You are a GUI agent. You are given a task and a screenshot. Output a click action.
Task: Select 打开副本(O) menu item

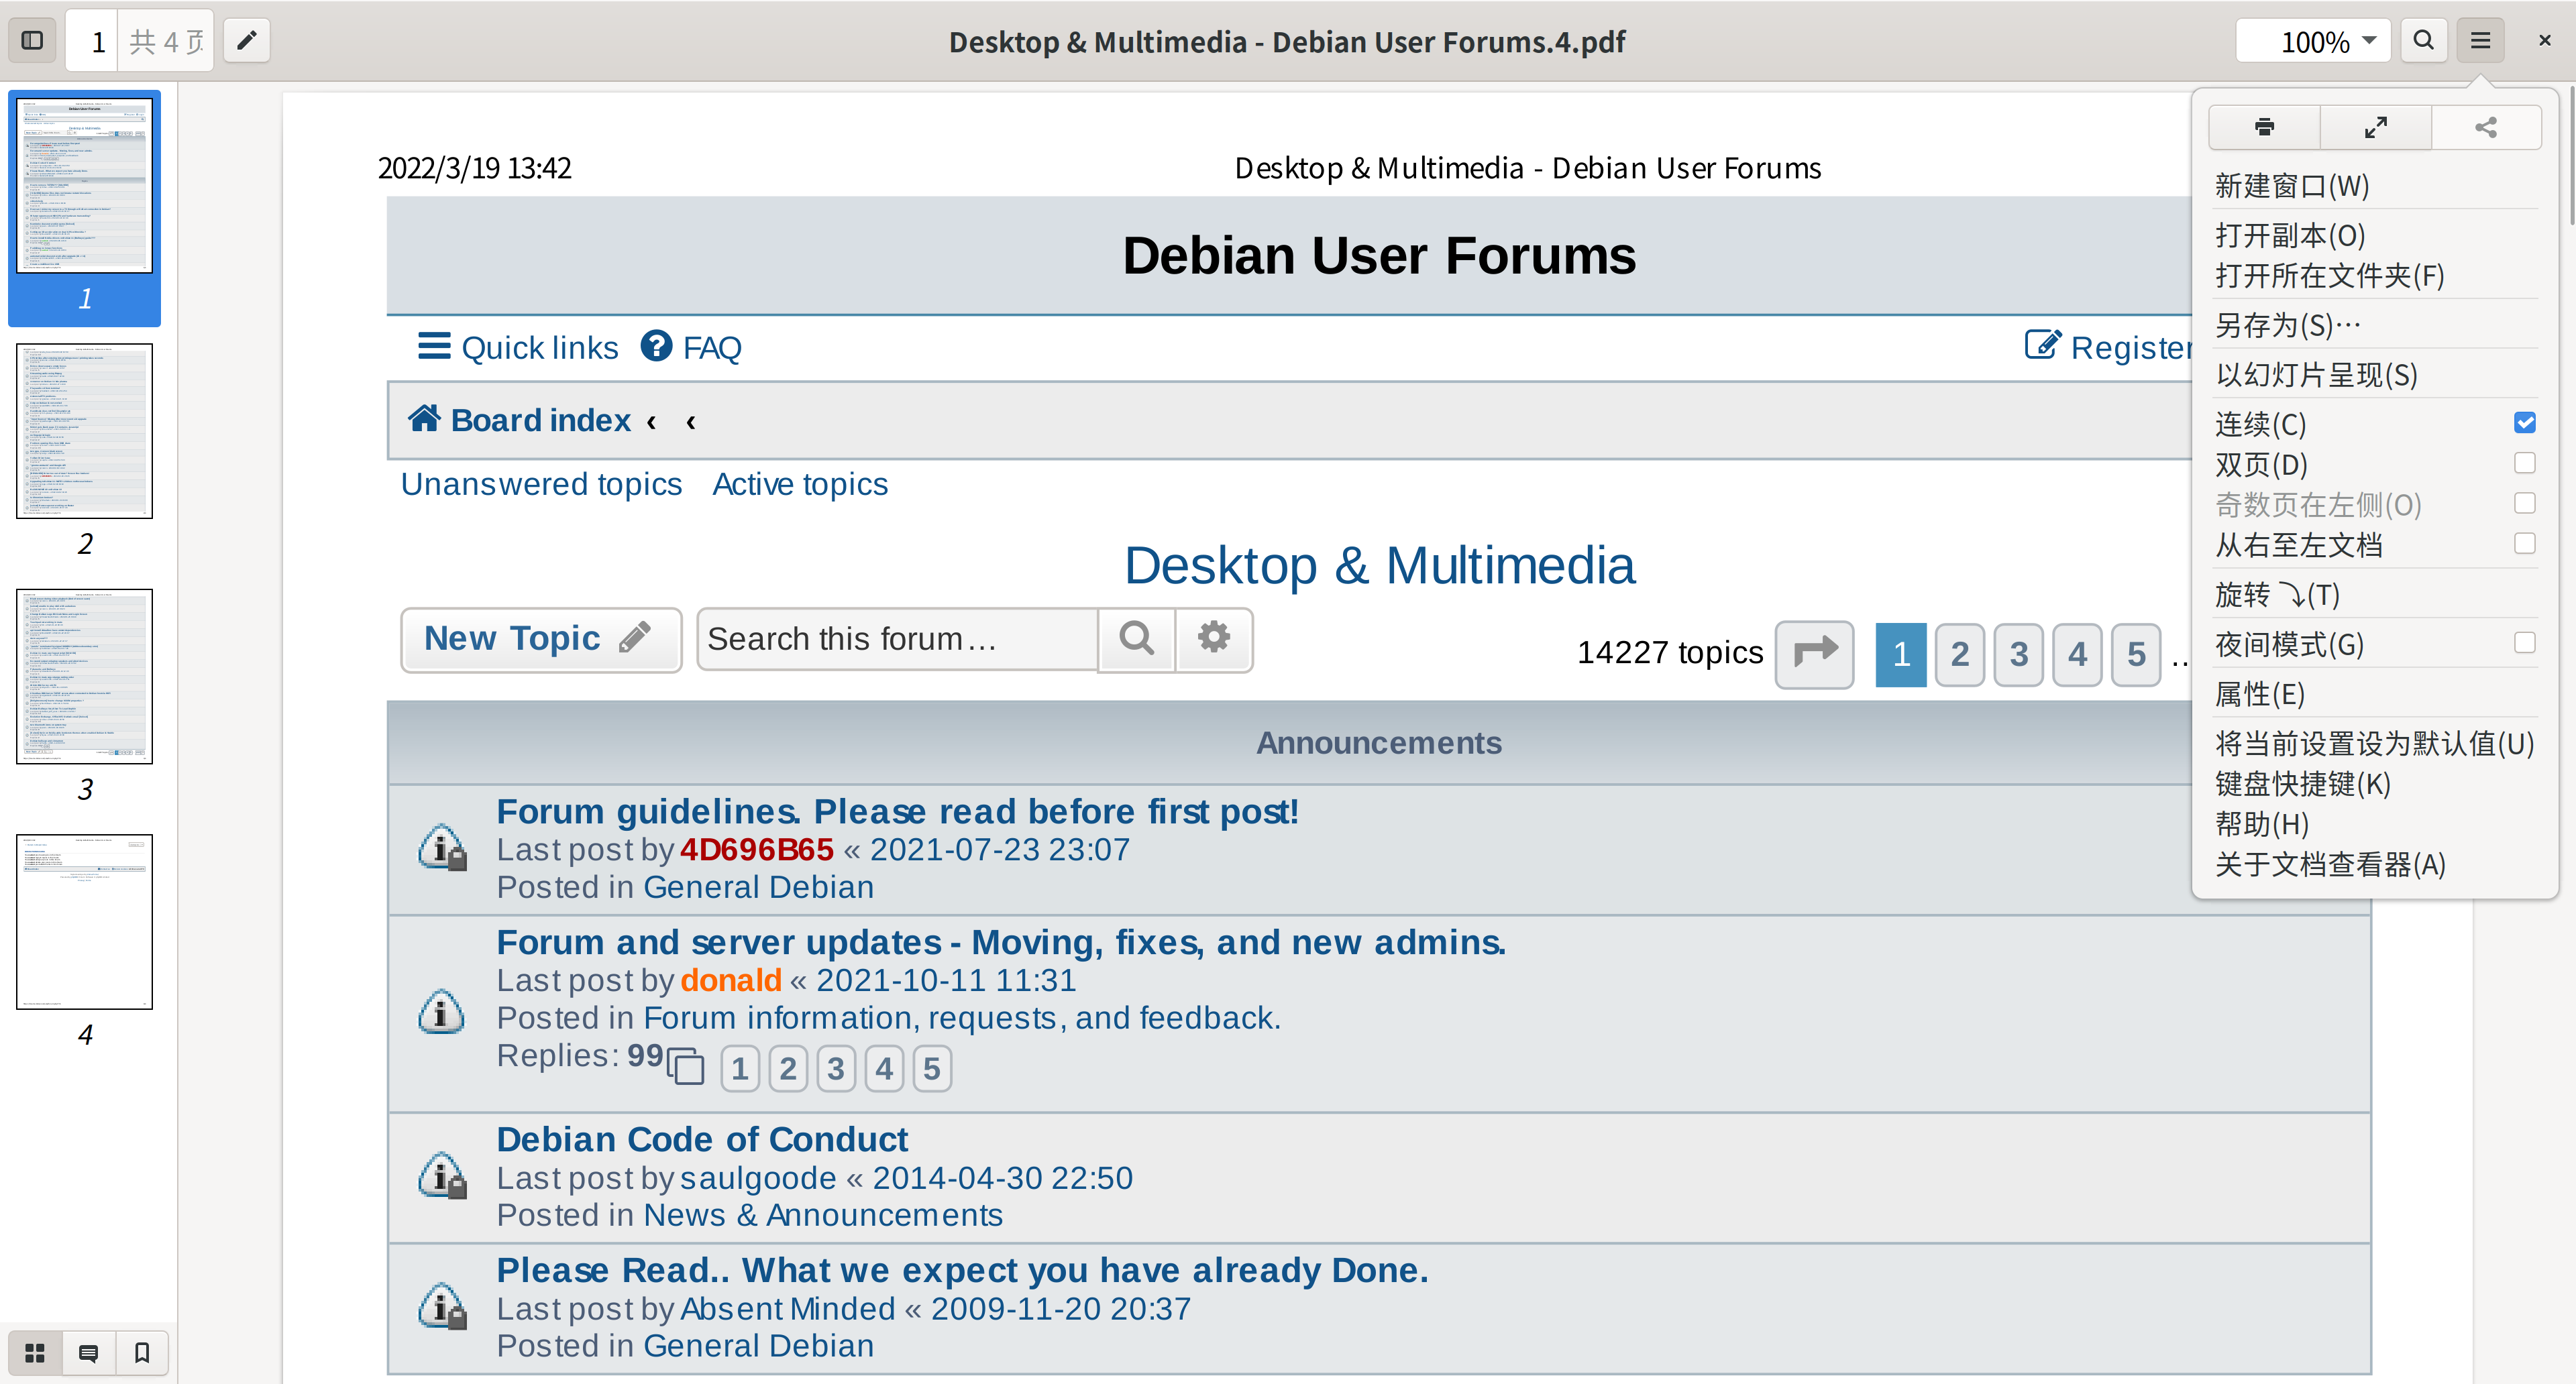[2374, 236]
